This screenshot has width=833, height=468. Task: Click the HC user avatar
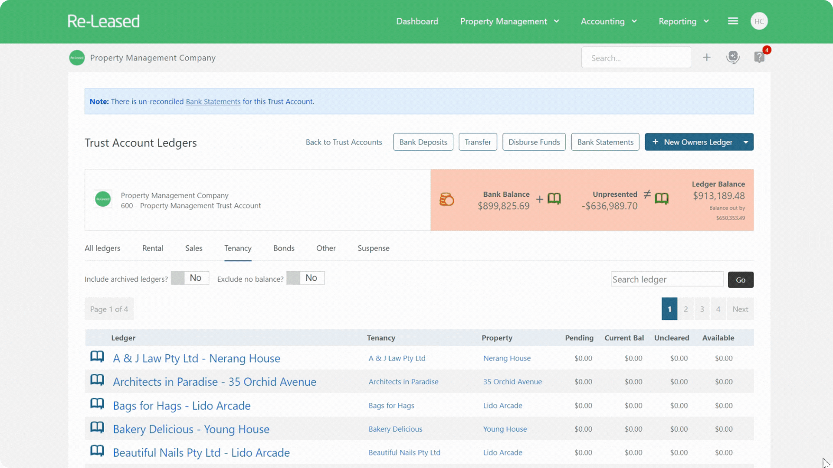pyautogui.click(x=759, y=21)
